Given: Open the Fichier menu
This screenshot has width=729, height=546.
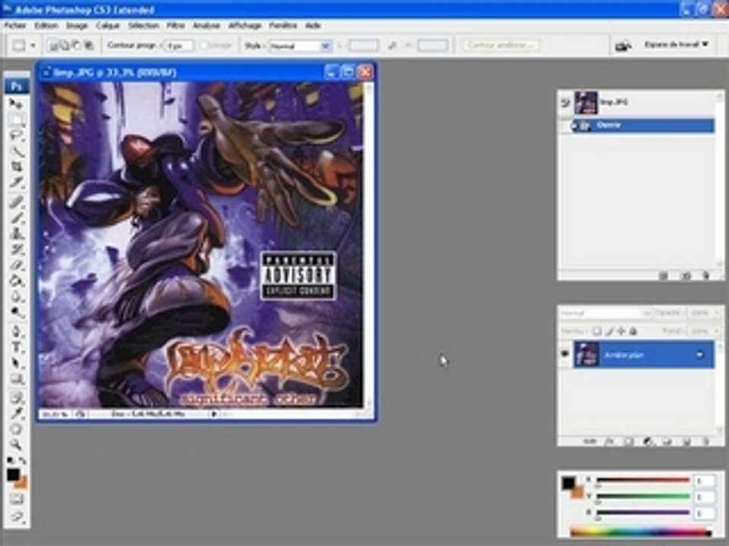Looking at the screenshot, I should click(15, 26).
